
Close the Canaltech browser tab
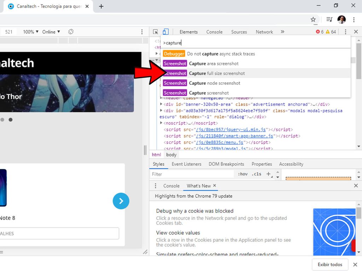click(x=87, y=6)
